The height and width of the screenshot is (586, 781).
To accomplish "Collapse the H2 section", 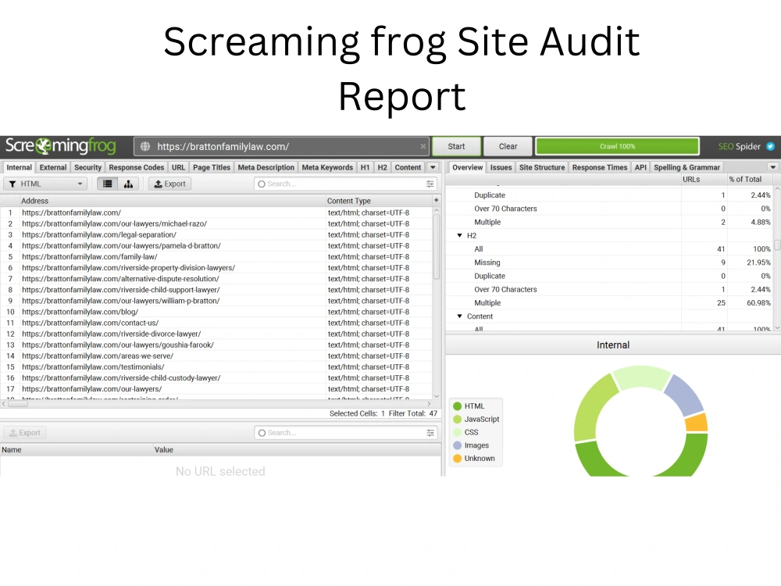I will tap(460, 235).
